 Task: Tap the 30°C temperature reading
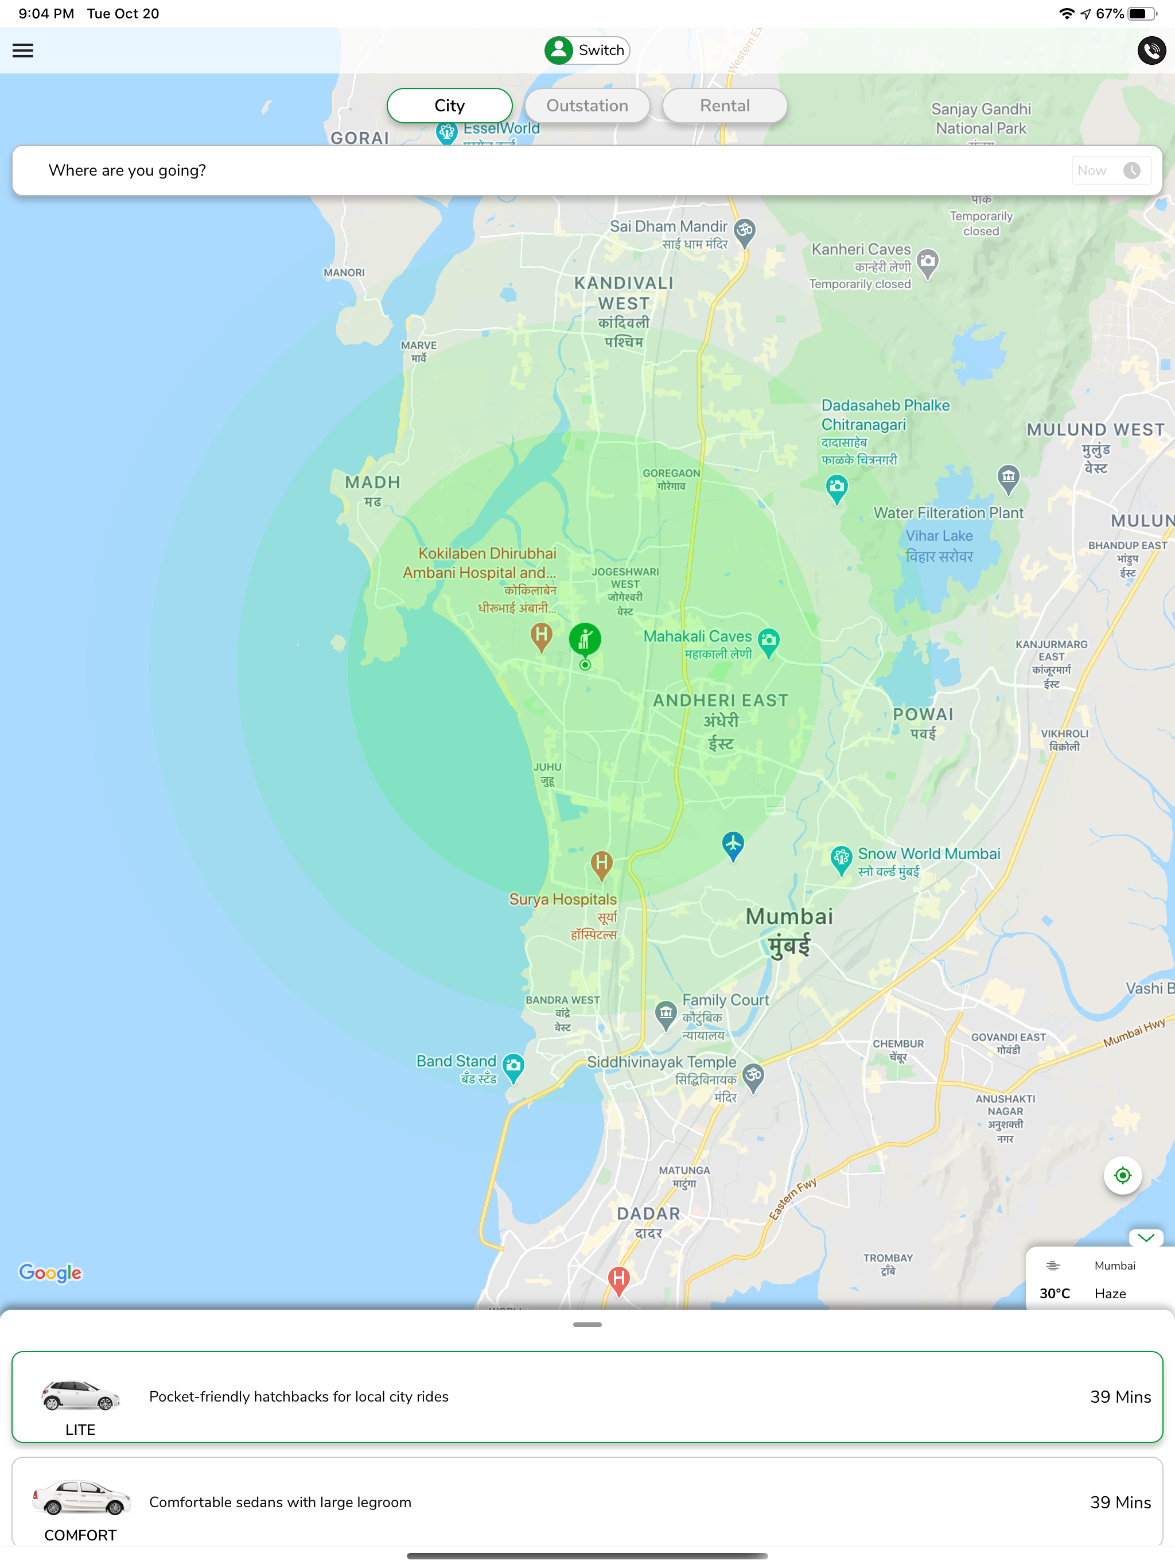1055,1294
